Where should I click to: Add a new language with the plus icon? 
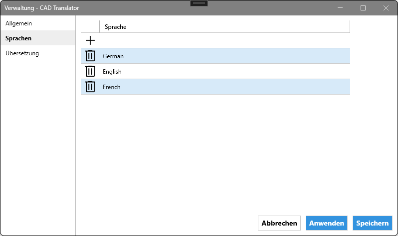coord(90,40)
